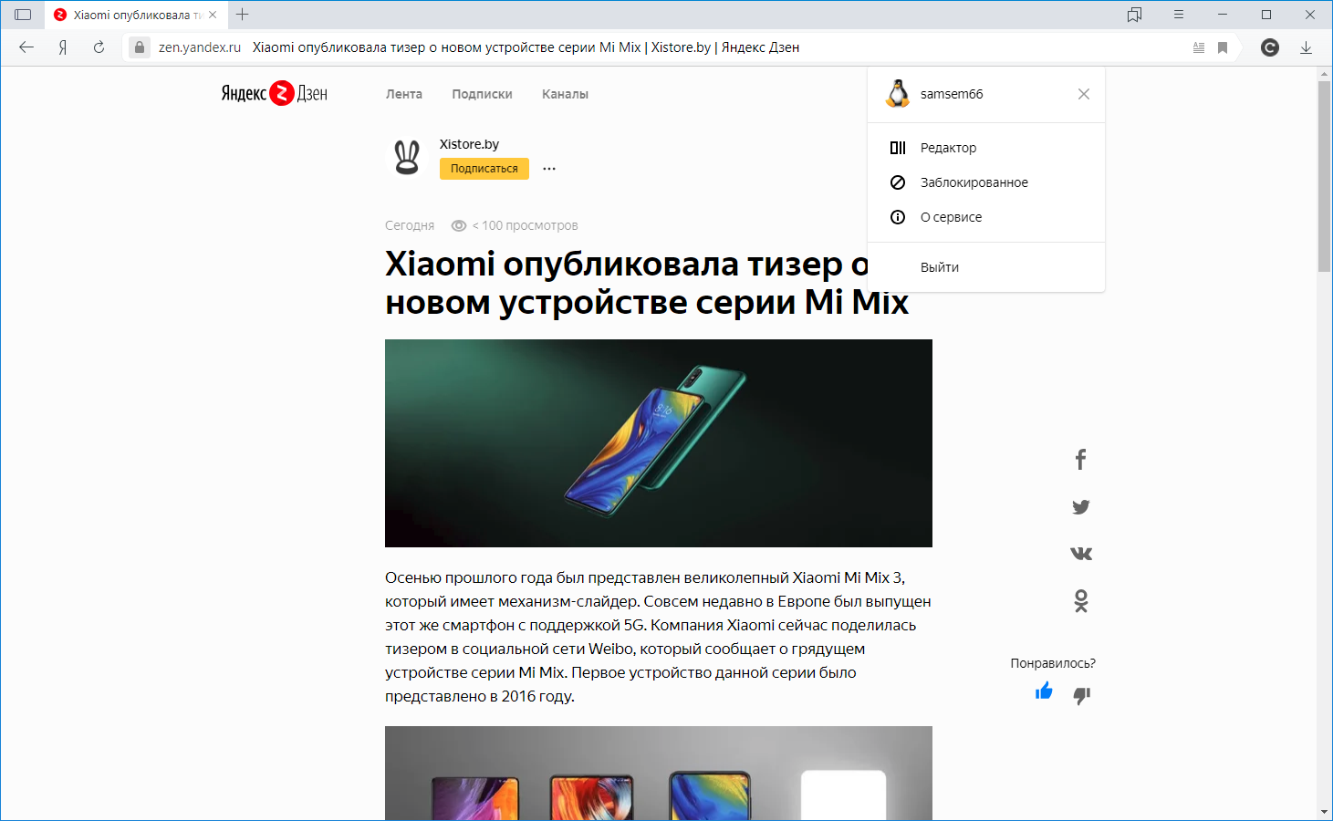Open the Xistore.by channel name link

(469, 144)
